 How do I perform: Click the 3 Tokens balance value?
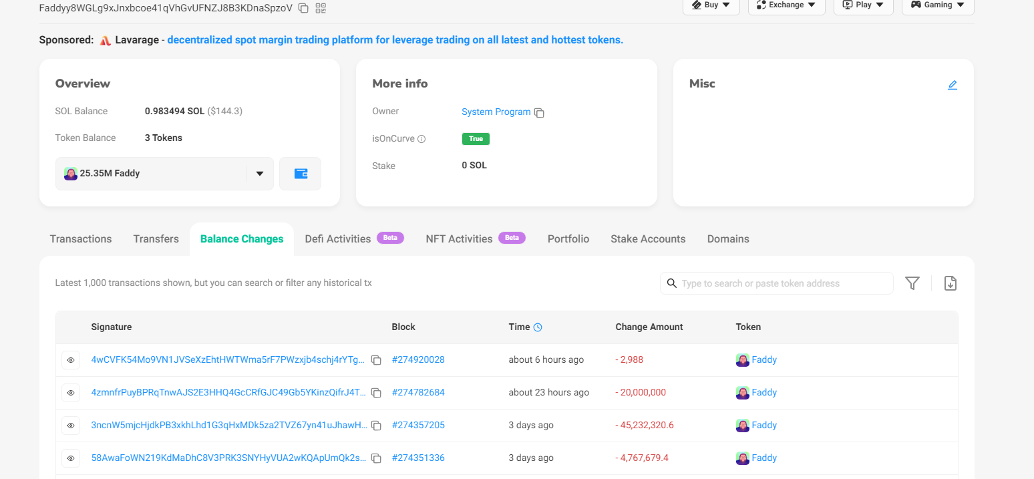164,138
